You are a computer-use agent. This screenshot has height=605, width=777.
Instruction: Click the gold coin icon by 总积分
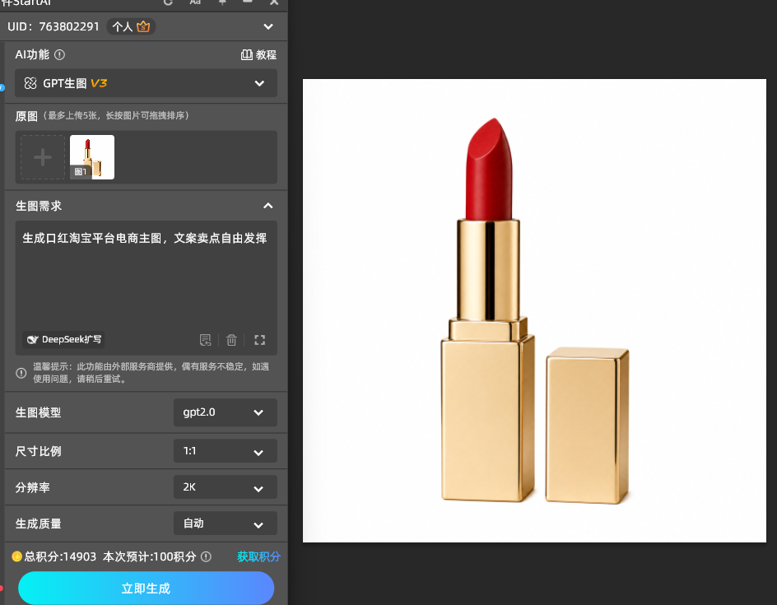[x=16, y=557]
